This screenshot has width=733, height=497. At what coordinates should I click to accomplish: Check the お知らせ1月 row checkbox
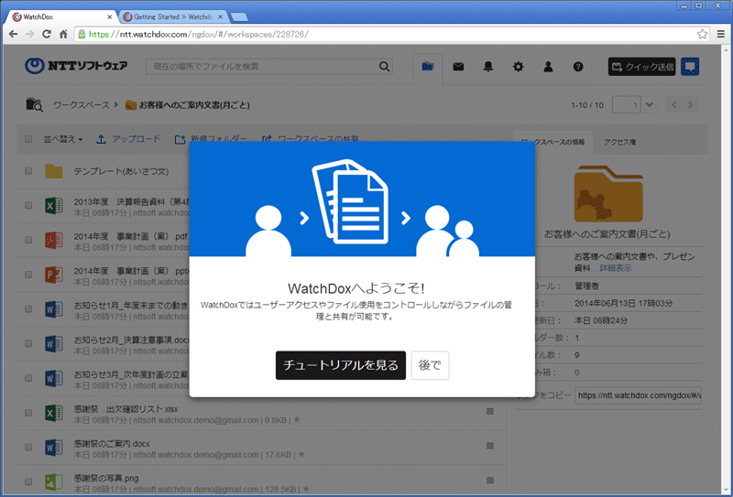(x=28, y=309)
